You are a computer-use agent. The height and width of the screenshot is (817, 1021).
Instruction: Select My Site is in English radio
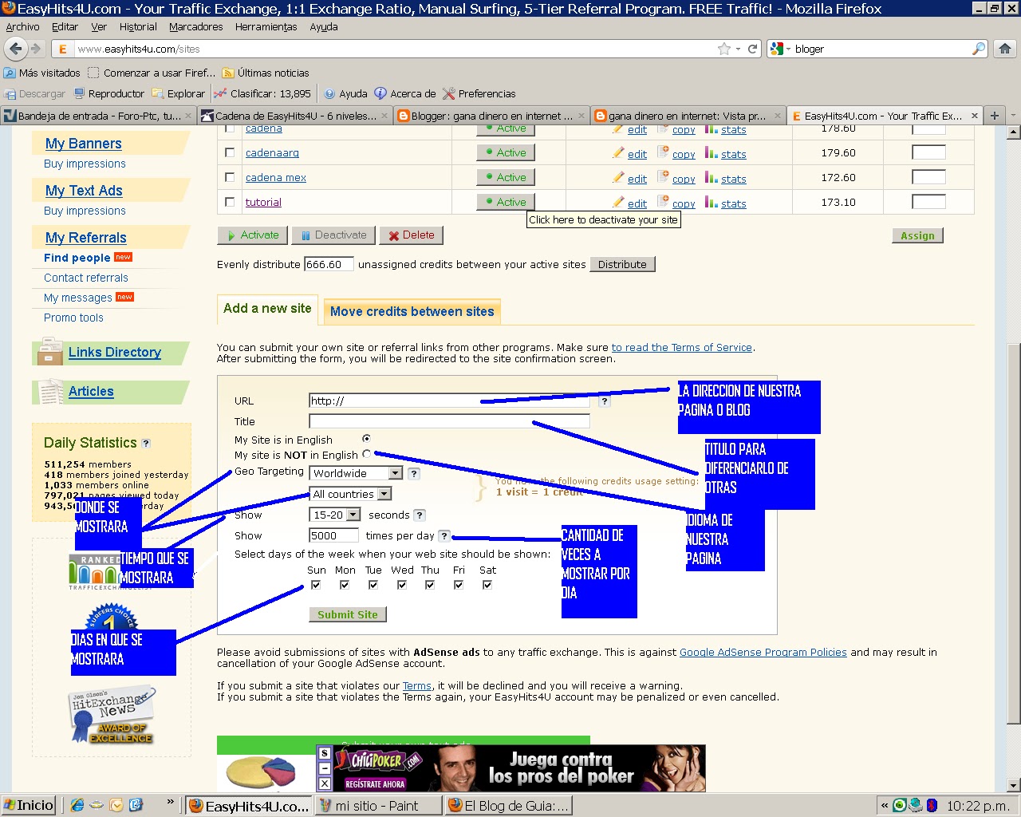(367, 439)
